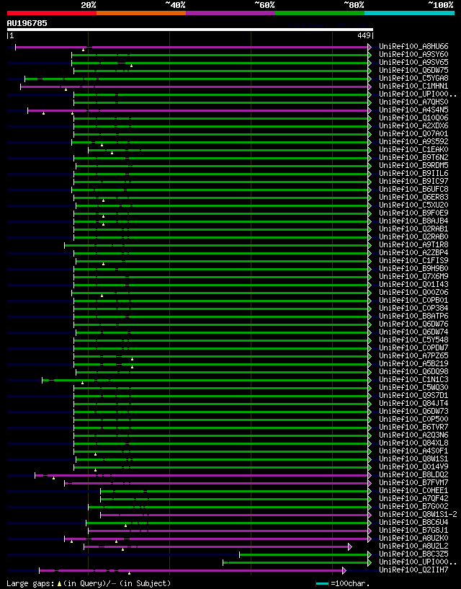Open the UniRef100_A5B219 hit
The height and width of the screenshot is (589, 461).
point(413,363)
